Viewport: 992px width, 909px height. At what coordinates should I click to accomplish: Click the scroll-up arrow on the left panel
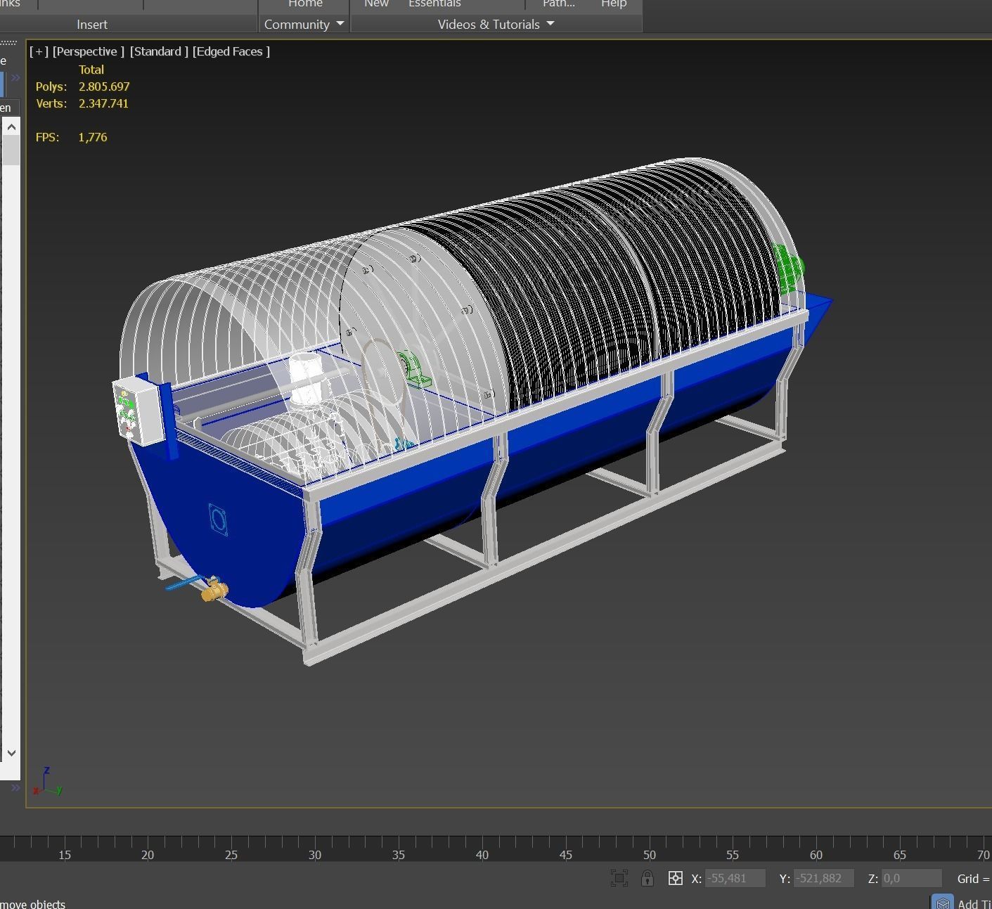[11, 127]
